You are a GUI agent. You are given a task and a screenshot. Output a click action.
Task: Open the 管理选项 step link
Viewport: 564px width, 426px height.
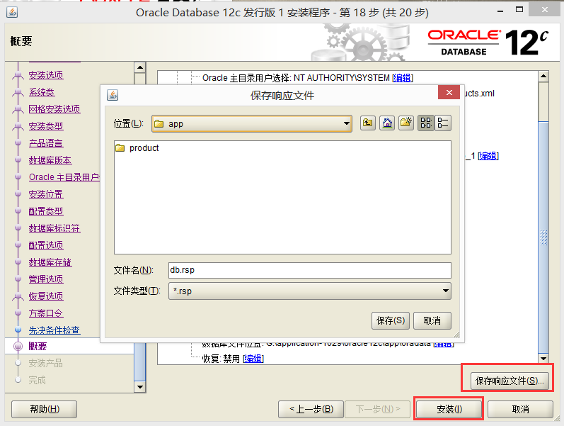[x=46, y=279]
